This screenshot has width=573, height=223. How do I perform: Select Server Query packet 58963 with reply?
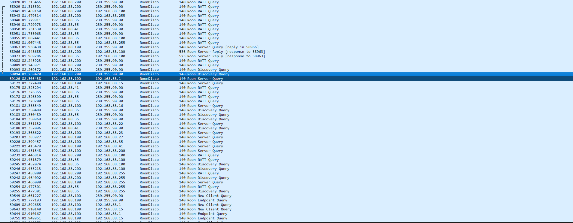point(286,47)
